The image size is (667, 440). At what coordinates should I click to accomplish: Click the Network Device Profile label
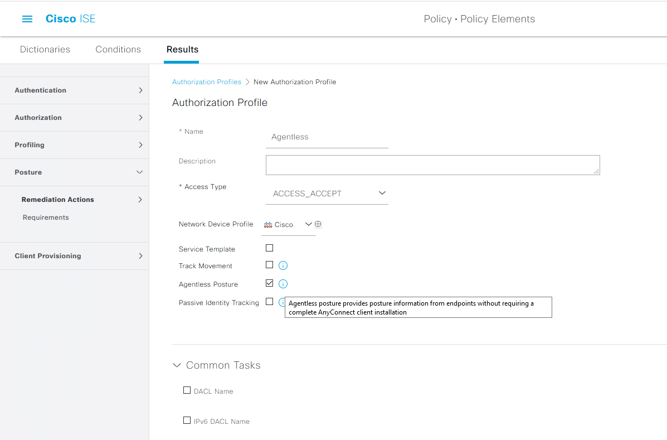coord(216,224)
